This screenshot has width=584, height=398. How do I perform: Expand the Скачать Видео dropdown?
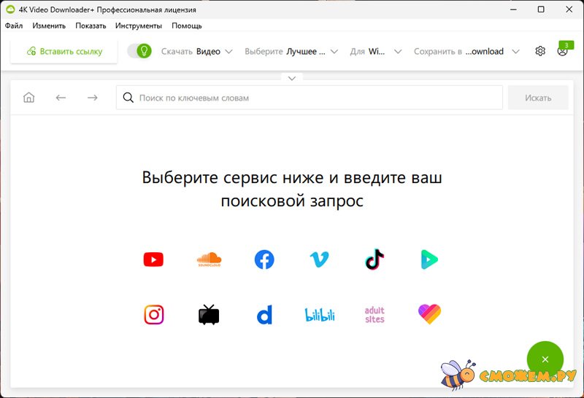[x=196, y=52]
